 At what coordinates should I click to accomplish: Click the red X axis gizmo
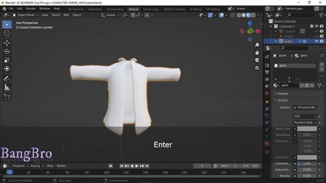pyautogui.click(x=258, y=32)
